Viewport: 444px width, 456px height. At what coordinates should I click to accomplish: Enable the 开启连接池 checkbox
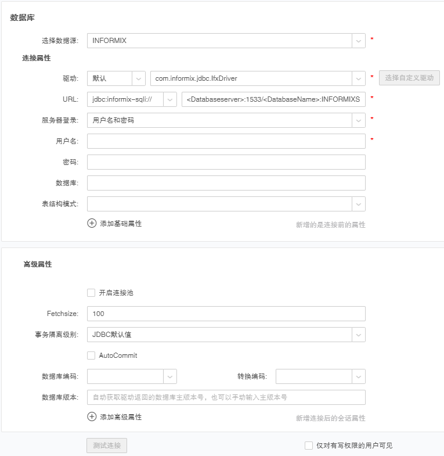click(91, 293)
